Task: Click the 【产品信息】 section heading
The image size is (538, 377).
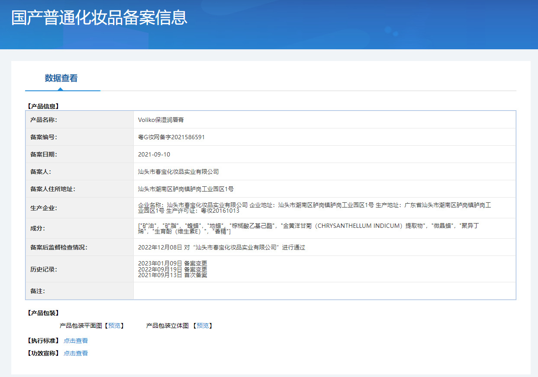Action: (43, 106)
